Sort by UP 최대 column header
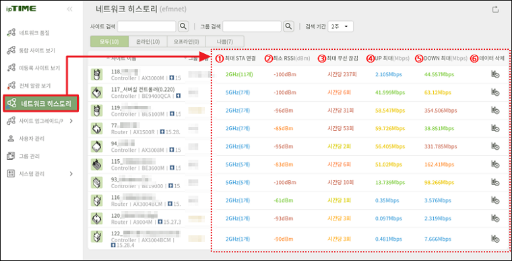The image size is (512, 261). pos(392,58)
